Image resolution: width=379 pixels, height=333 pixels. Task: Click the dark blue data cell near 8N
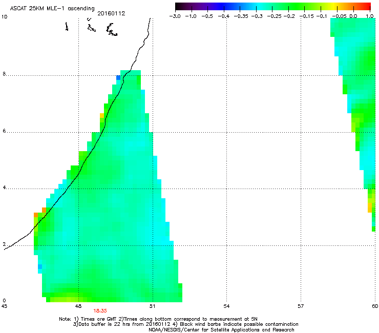(x=118, y=78)
